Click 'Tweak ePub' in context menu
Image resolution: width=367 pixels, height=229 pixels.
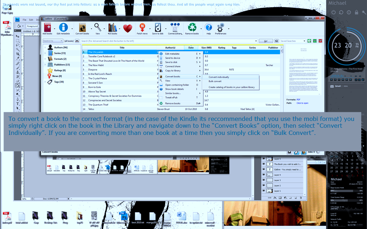[x=180, y=97]
